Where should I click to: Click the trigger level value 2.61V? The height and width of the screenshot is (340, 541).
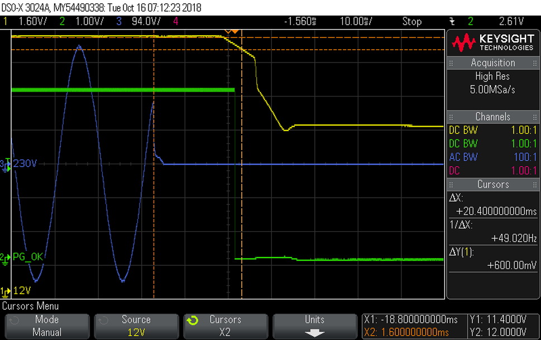[511, 21]
